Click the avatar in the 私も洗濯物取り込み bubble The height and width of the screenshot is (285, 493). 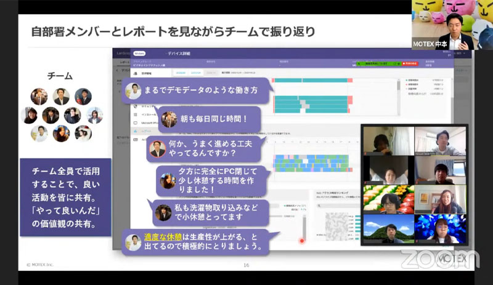[163, 213]
